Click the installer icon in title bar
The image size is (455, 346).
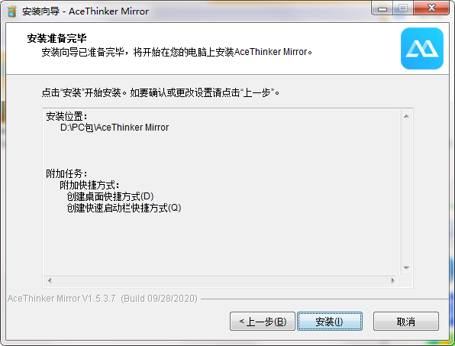12,11
